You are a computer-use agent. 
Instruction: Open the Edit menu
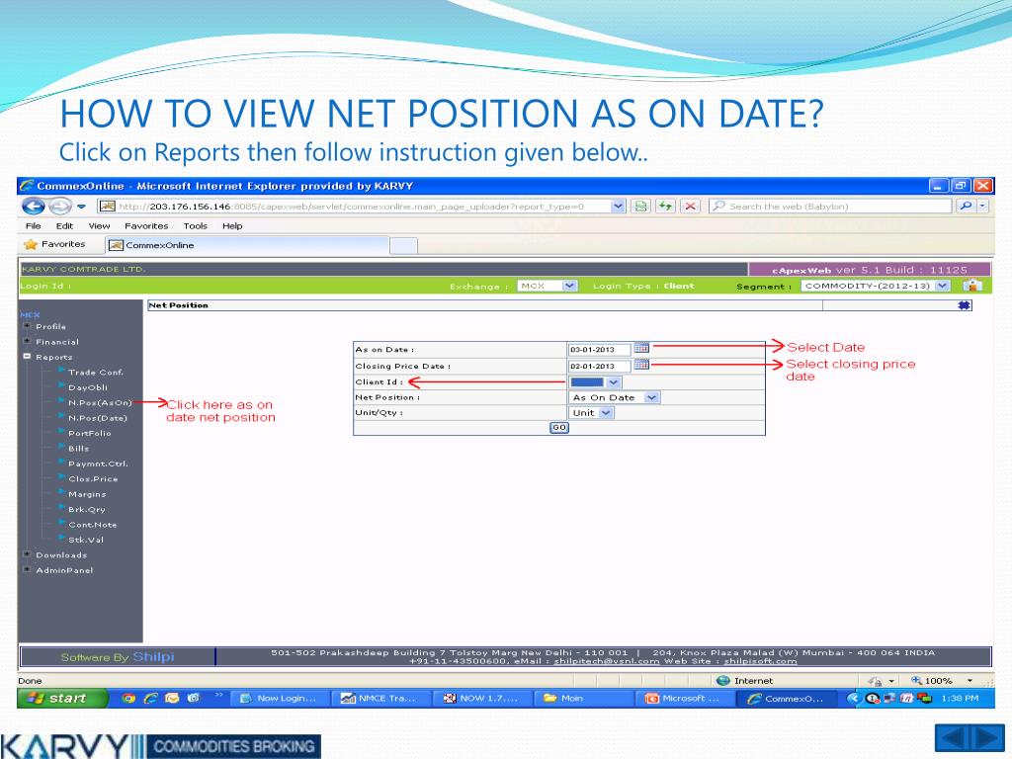tap(64, 226)
